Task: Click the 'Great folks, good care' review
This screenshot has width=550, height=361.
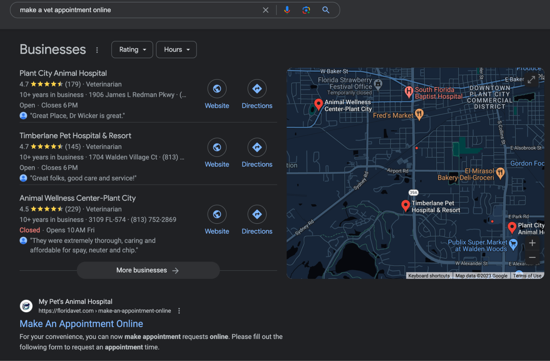Action: [83, 178]
